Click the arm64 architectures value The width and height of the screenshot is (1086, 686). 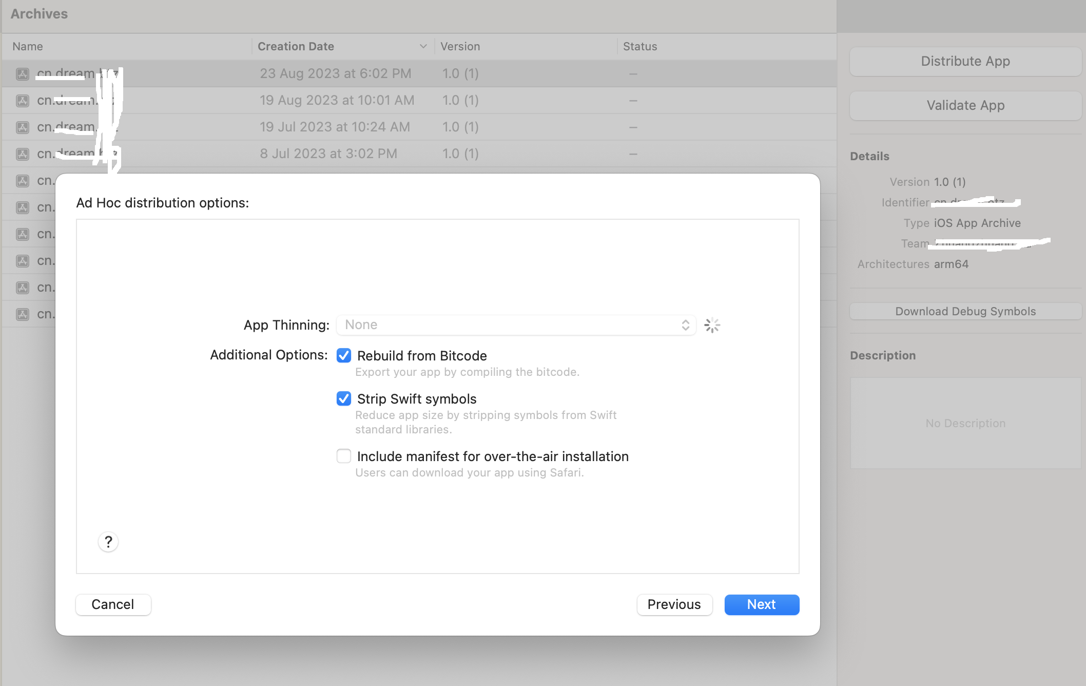click(x=951, y=264)
